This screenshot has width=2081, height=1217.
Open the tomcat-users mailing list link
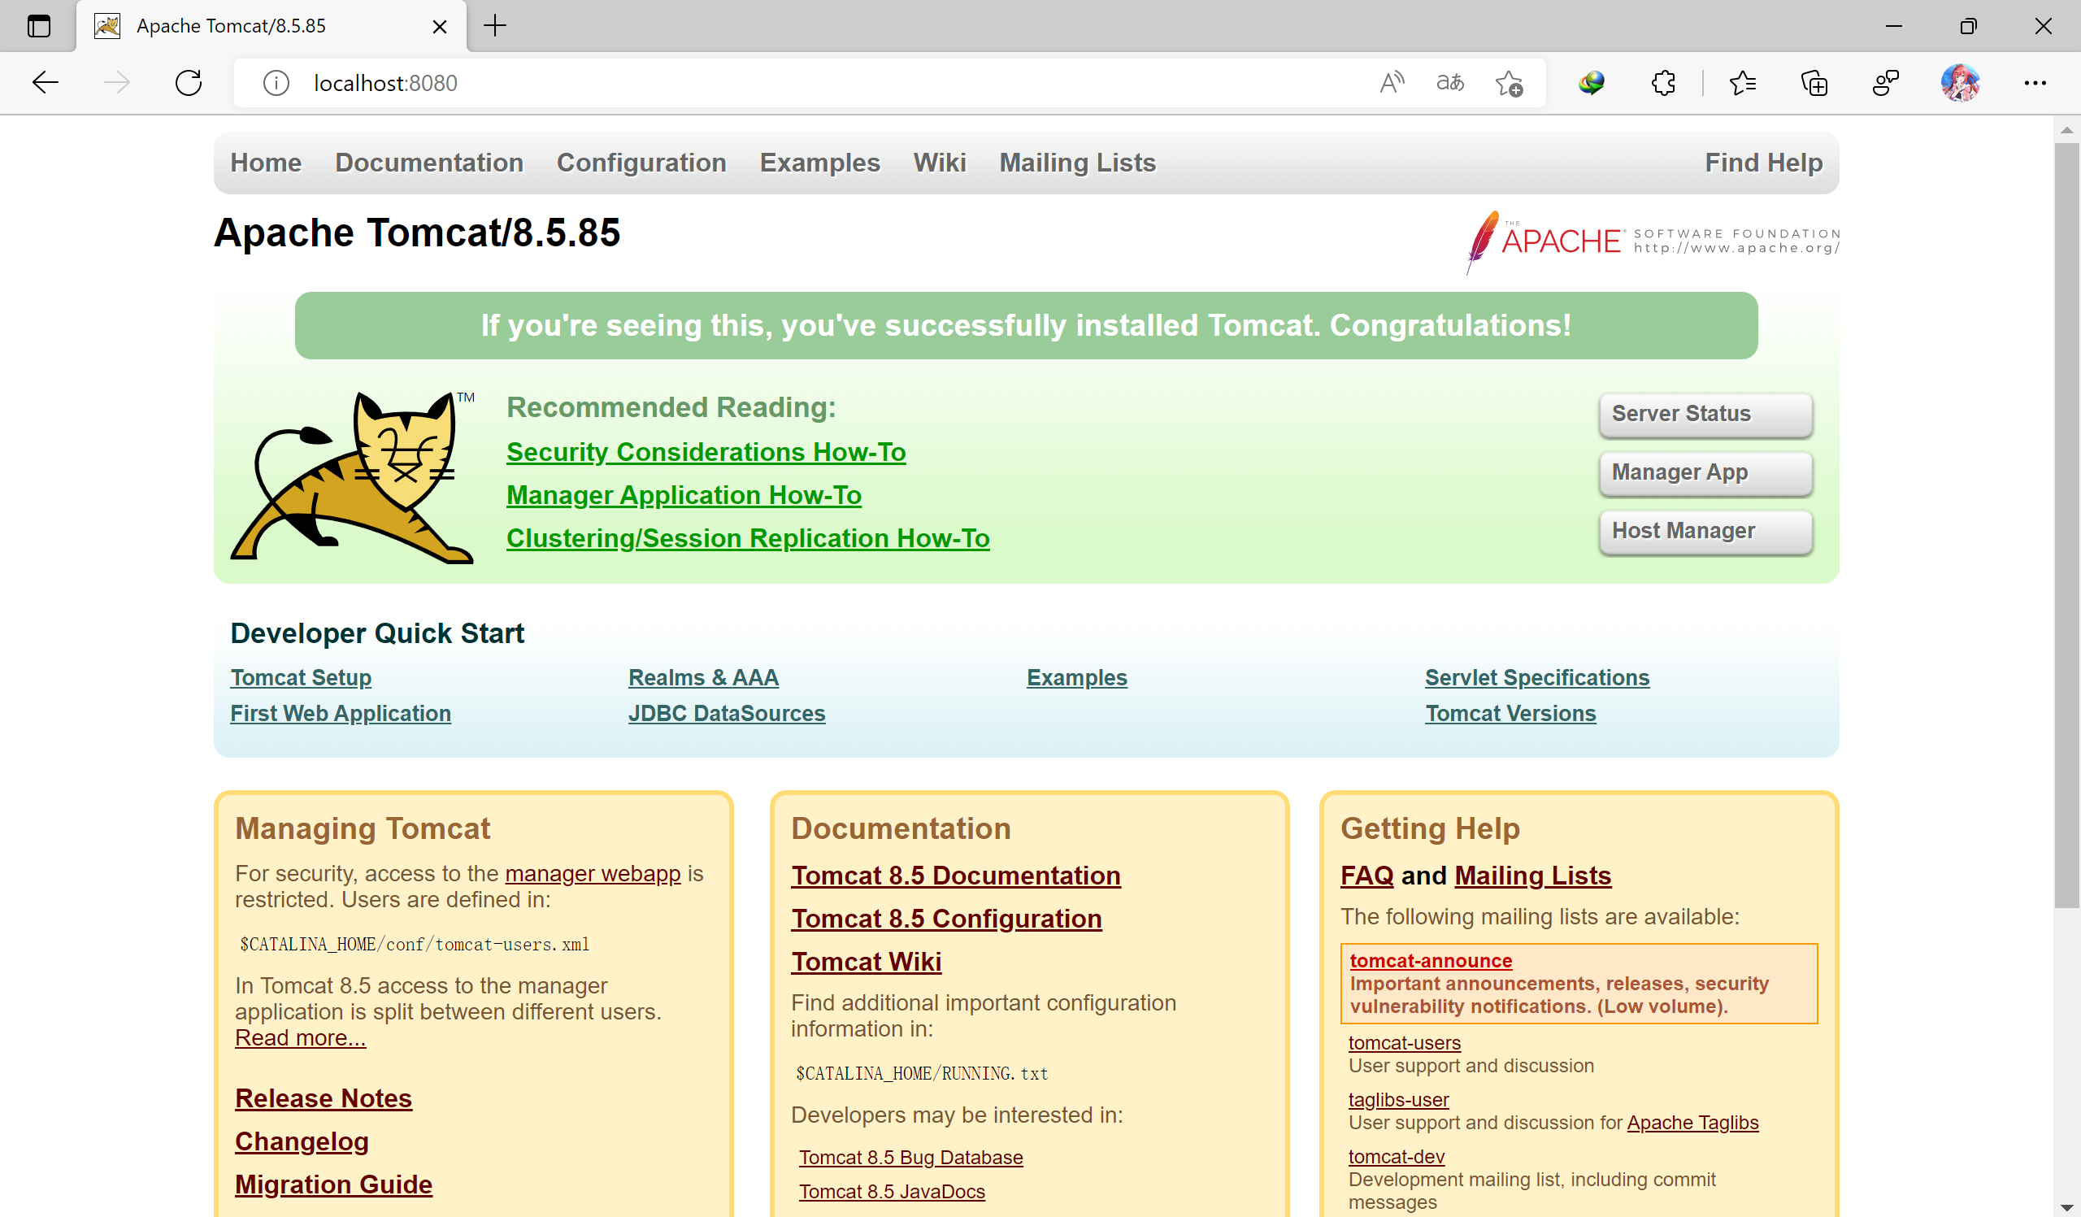1405,1043
